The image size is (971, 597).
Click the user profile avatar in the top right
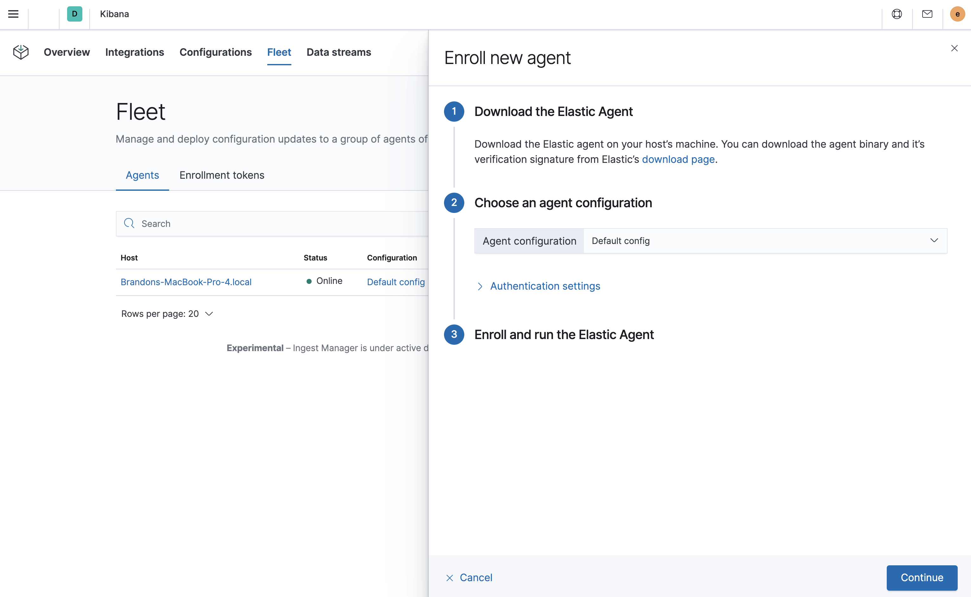957,14
